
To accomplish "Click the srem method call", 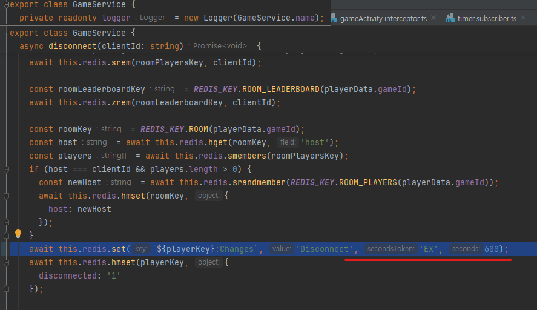I will (121, 63).
